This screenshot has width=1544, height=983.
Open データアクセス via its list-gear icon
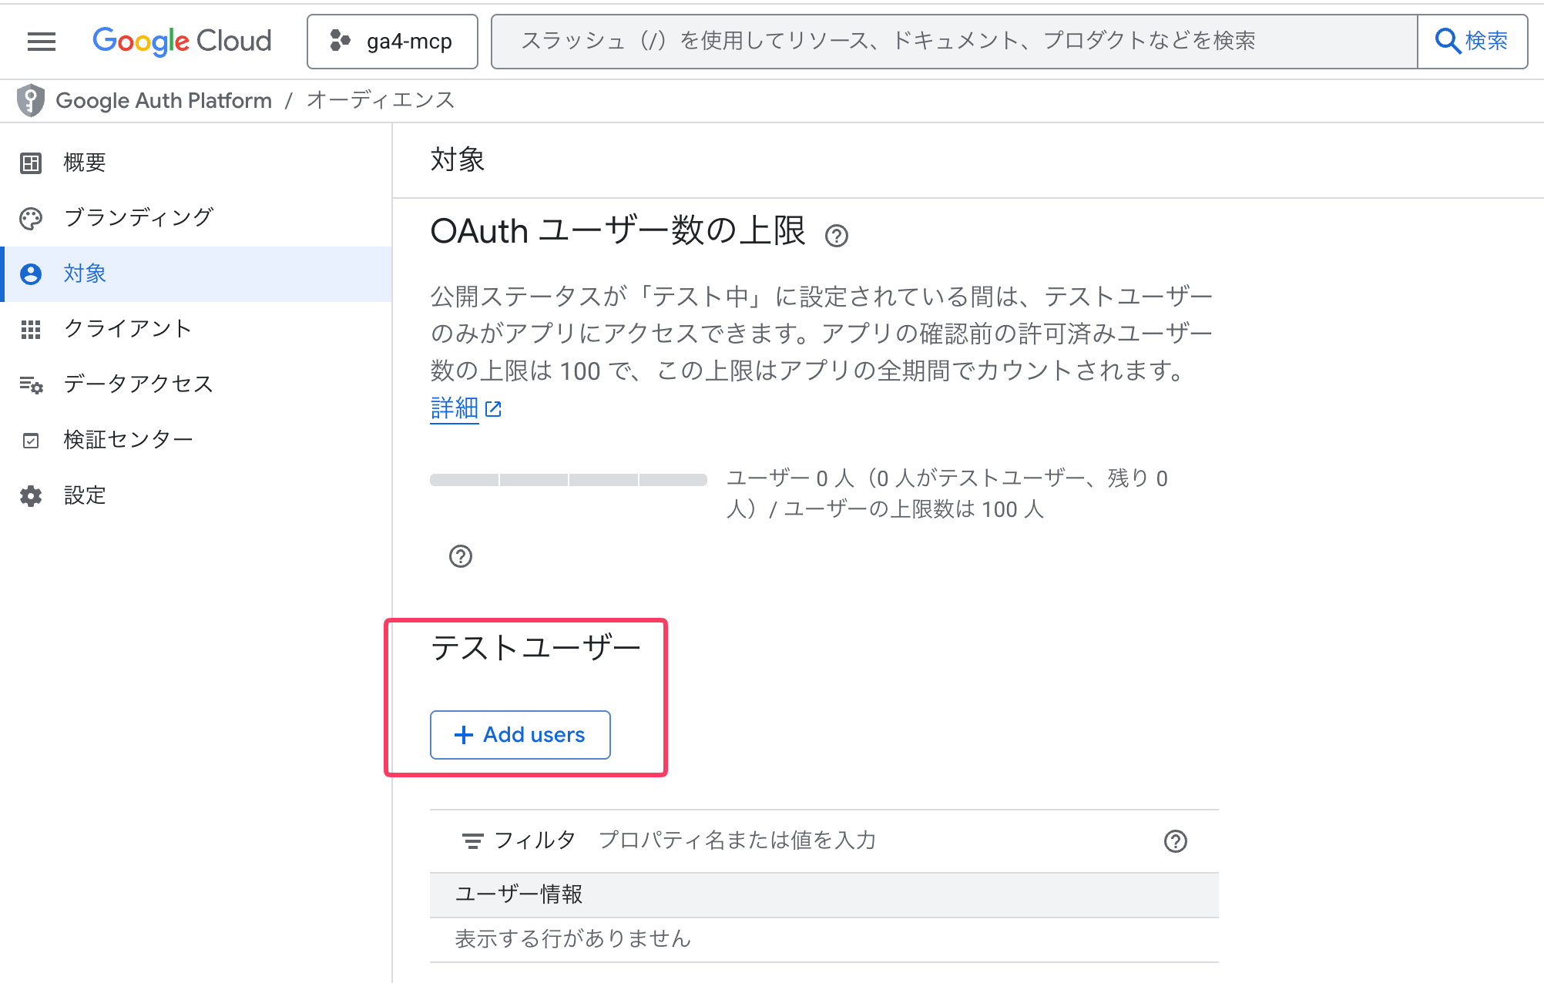coord(31,384)
